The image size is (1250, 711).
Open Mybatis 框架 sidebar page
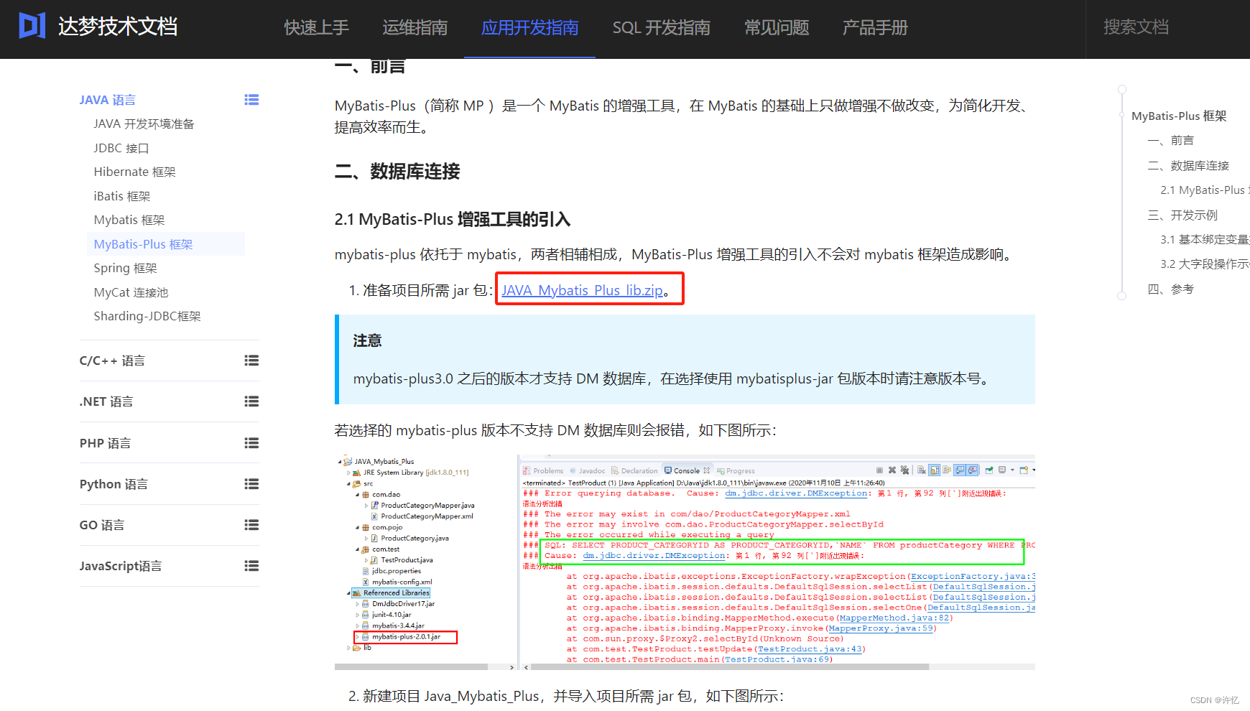coord(129,220)
